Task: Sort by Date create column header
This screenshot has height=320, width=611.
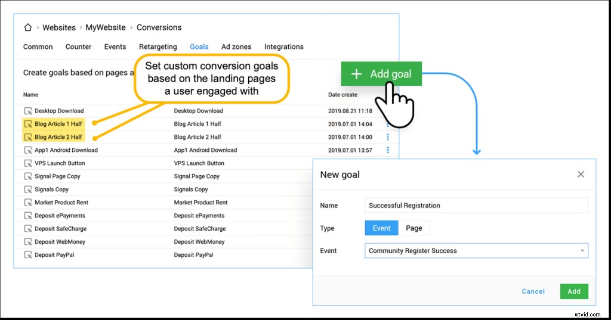Action: [342, 95]
